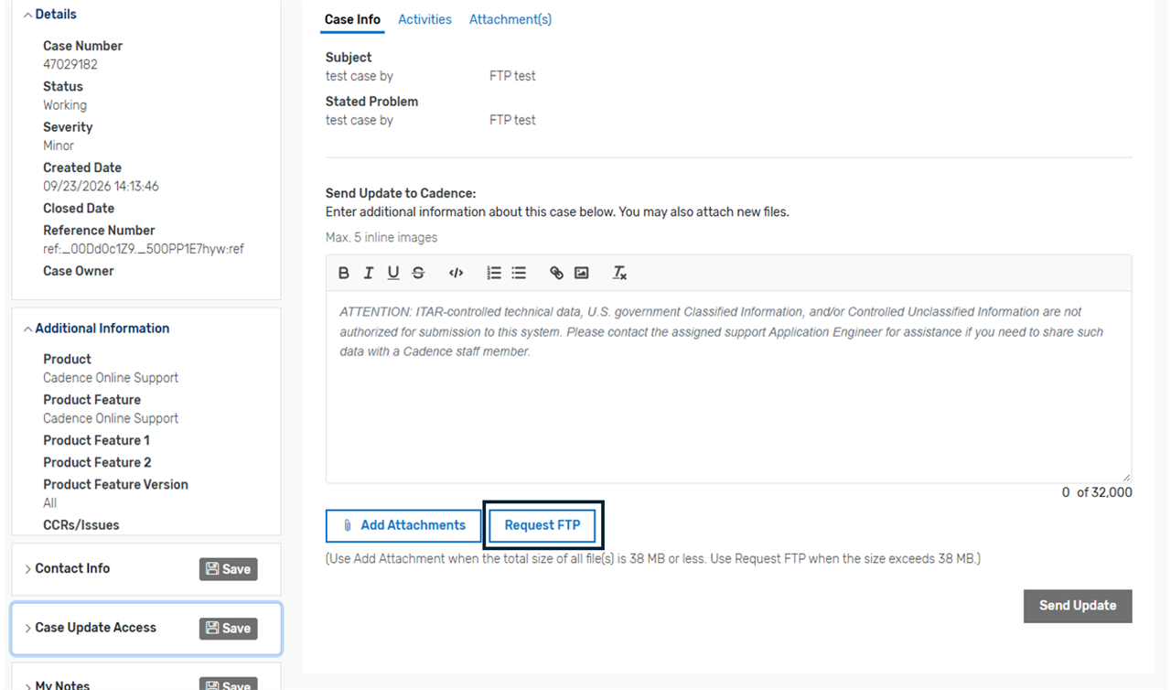Image resolution: width=1171 pixels, height=690 pixels.
Task: Click the Add Attachments button
Action: [x=403, y=525]
